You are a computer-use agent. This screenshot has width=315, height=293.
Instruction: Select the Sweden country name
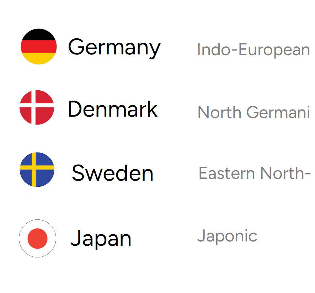(112, 173)
